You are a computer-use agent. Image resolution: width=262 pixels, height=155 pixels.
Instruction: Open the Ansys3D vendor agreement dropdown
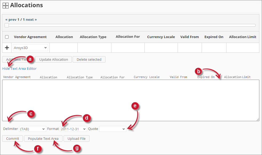point(30,48)
